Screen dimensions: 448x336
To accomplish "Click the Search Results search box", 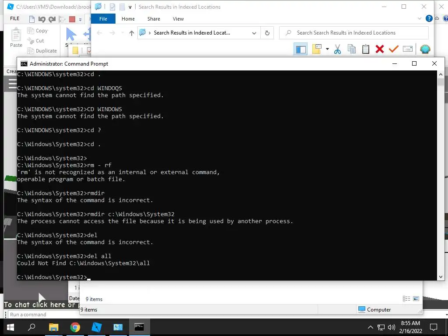I will 353,33.
